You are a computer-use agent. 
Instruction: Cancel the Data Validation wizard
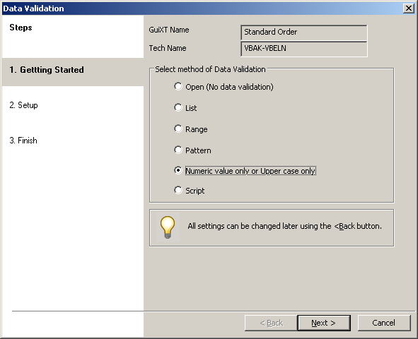click(383, 323)
